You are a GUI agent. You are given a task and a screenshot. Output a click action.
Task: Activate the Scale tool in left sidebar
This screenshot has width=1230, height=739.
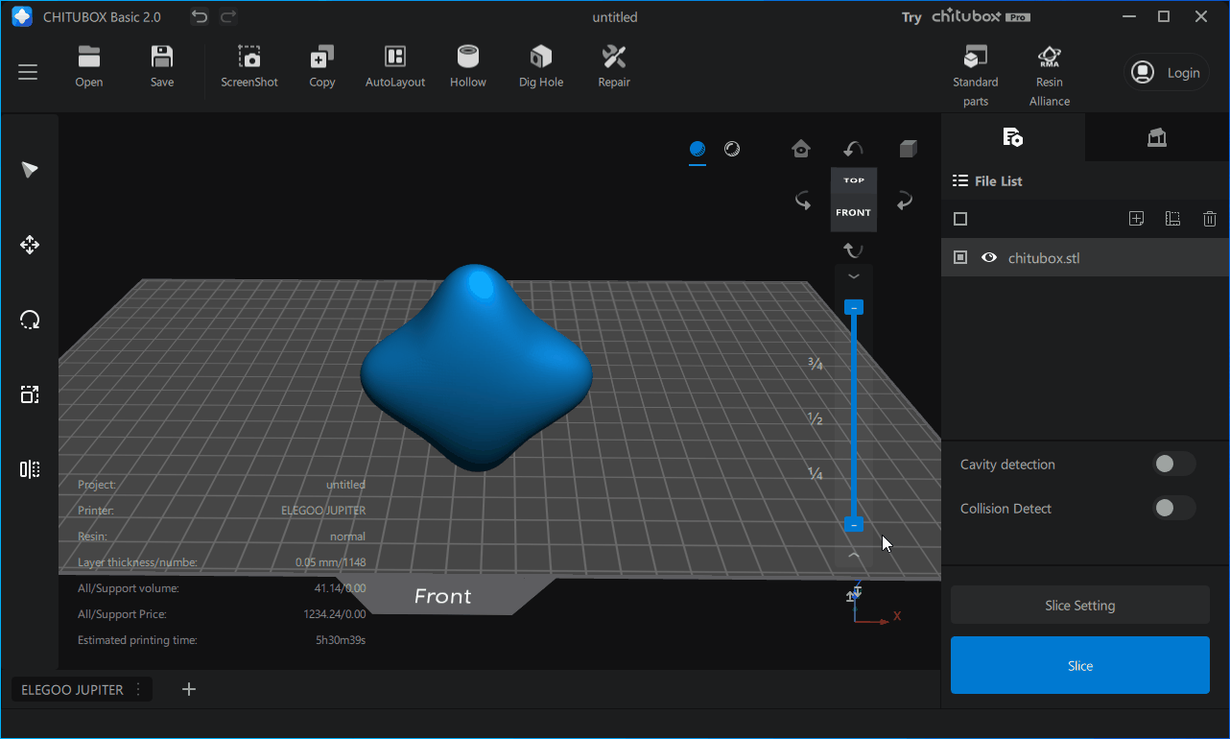click(x=30, y=394)
